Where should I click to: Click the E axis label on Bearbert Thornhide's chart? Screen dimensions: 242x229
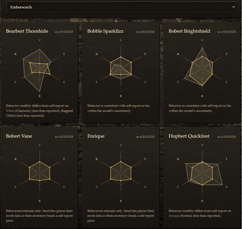tap(15, 82)
